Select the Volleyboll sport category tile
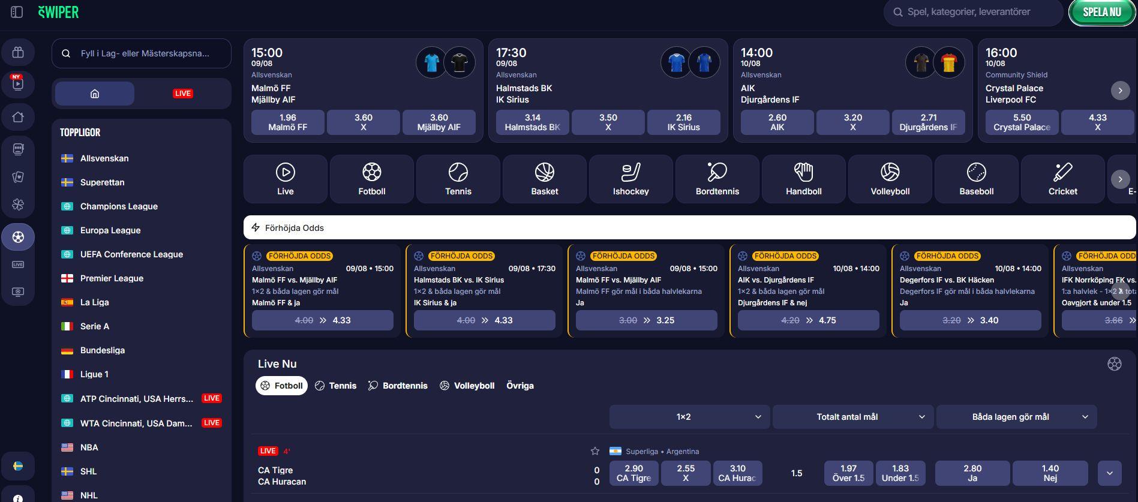The image size is (1138, 502). [890, 179]
